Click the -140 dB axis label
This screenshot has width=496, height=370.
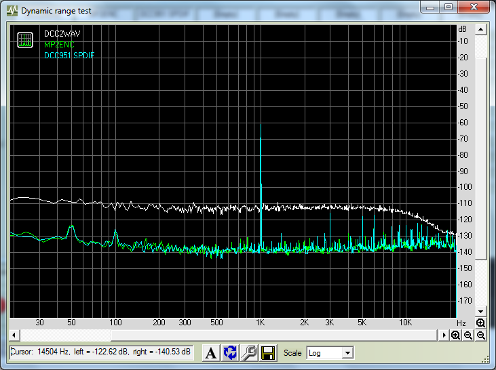(x=465, y=252)
